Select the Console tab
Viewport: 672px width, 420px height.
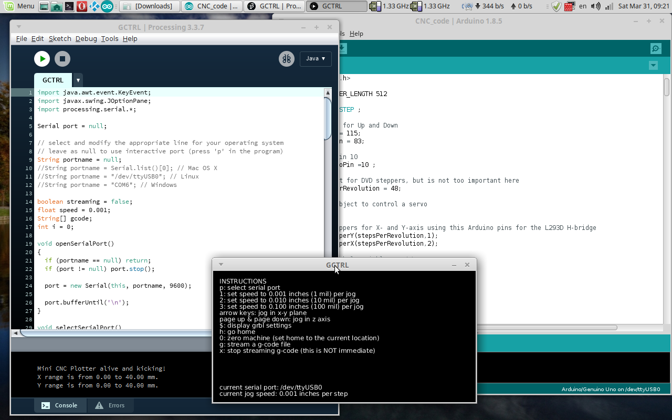coord(59,405)
